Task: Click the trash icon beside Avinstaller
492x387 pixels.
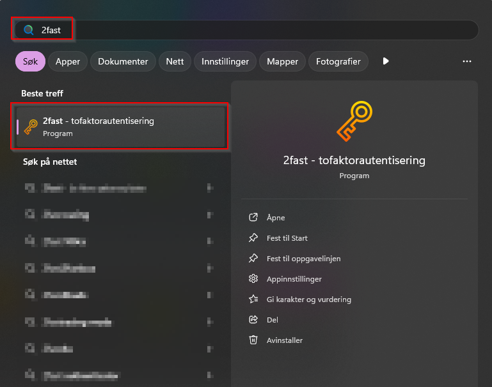Action: (x=253, y=340)
